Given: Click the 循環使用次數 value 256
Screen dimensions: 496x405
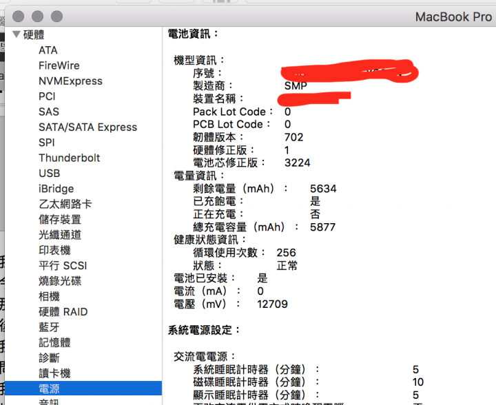Looking at the screenshot, I should (x=286, y=253).
